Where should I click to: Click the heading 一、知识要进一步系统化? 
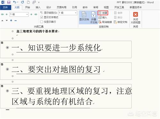coord(56,48)
